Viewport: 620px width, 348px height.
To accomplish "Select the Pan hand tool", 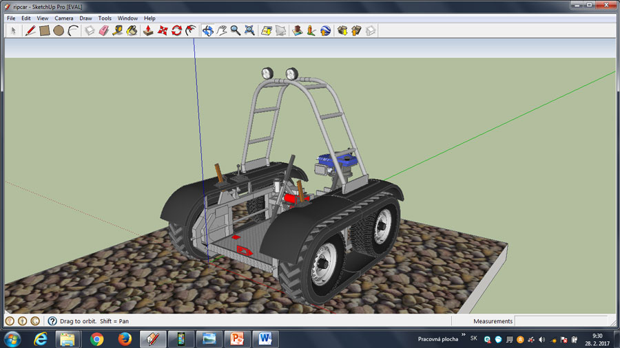I will pos(221,30).
